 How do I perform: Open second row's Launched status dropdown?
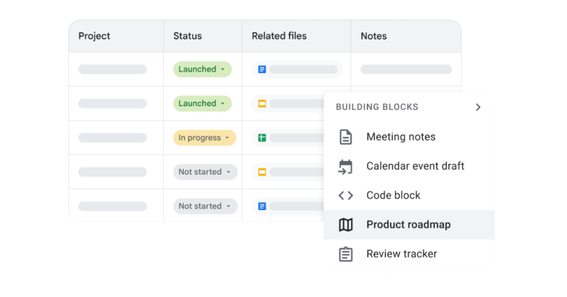click(202, 104)
